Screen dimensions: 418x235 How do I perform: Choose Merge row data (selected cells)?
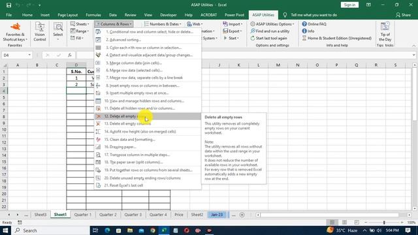(x=148, y=70)
